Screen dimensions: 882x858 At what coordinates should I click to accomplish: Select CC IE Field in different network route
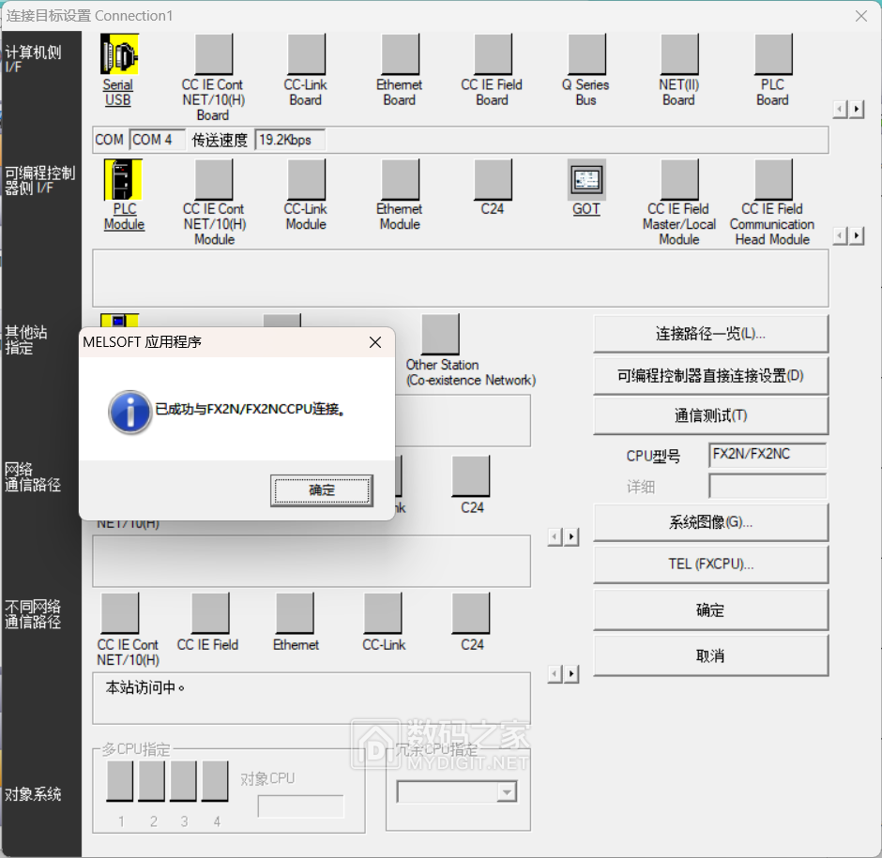[210, 613]
